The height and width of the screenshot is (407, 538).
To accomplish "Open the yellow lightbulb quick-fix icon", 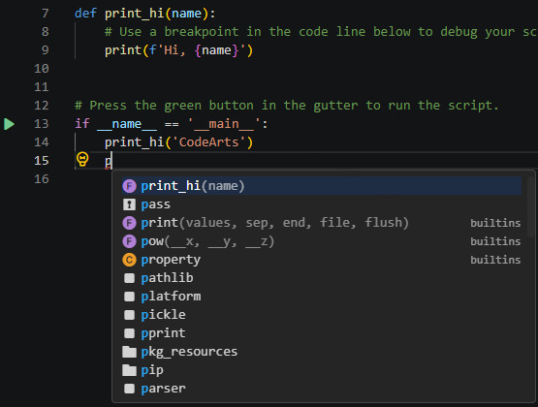I will (x=82, y=160).
